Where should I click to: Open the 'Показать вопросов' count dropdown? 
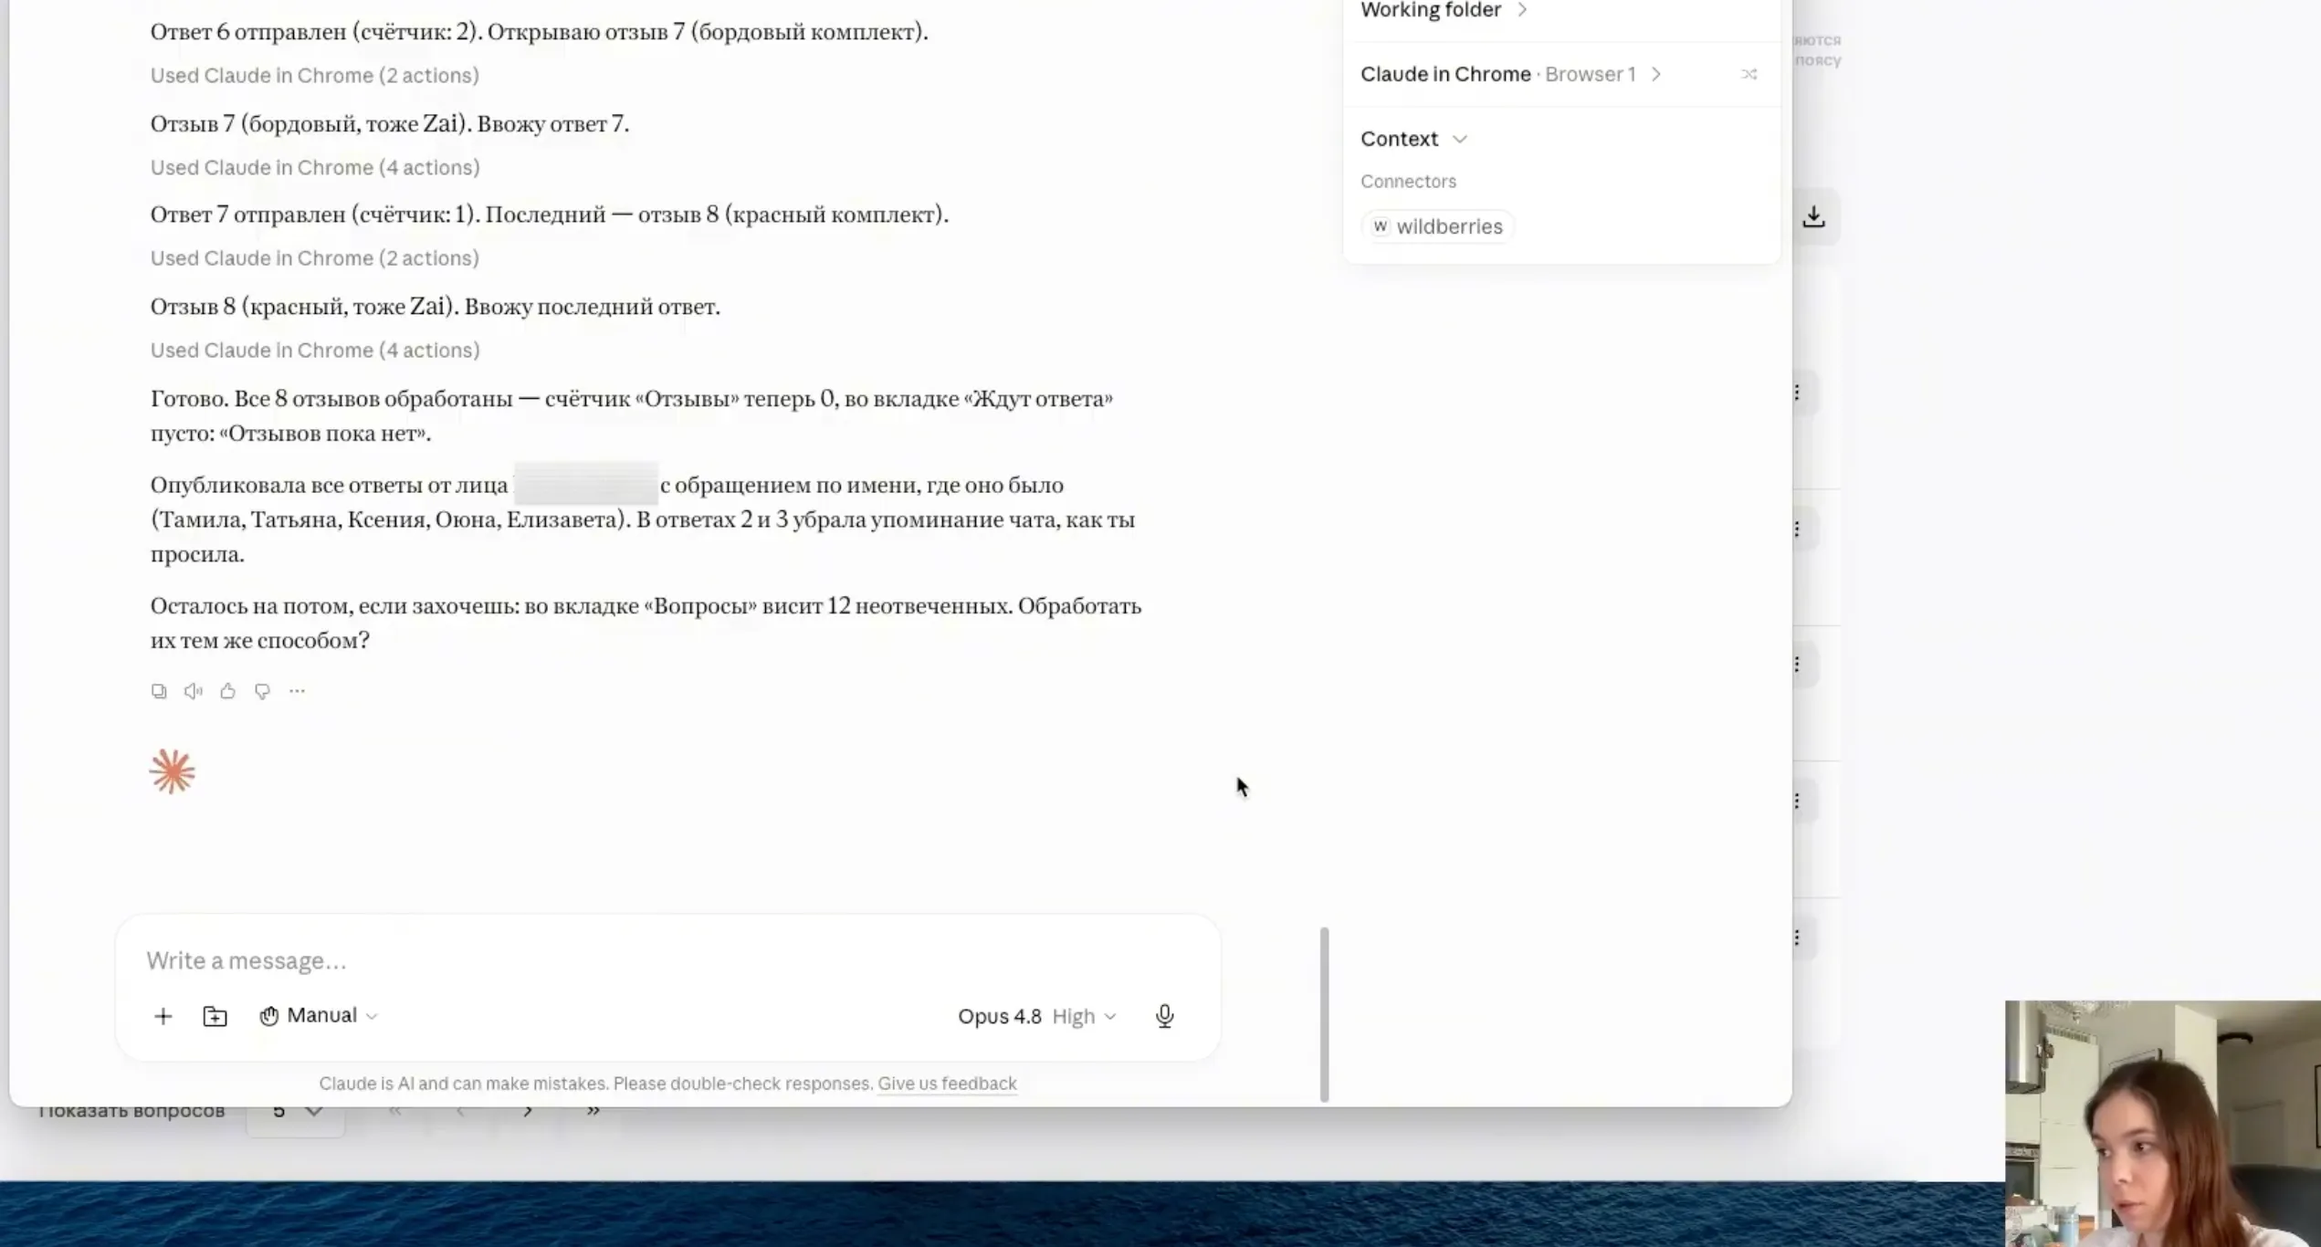(295, 1112)
